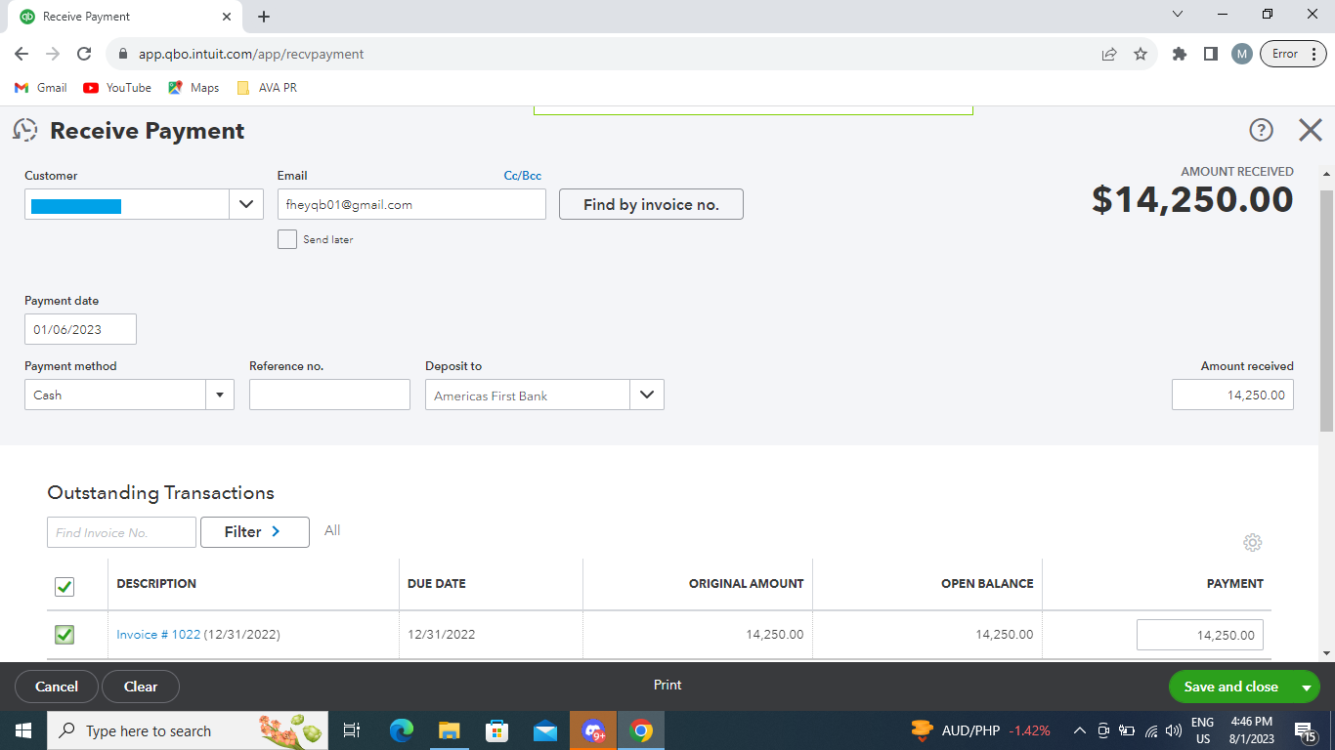Bookmark this page with the star icon

(x=1141, y=54)
